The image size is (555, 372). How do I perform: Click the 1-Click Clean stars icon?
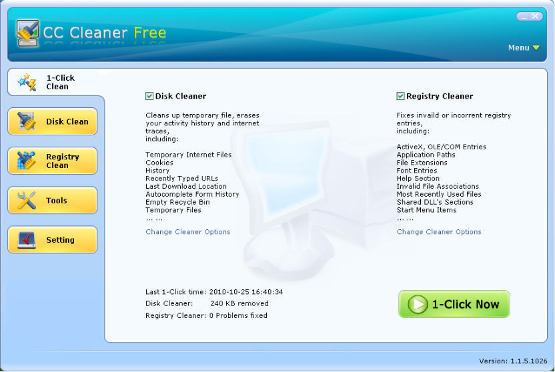(x=27, y=82)
